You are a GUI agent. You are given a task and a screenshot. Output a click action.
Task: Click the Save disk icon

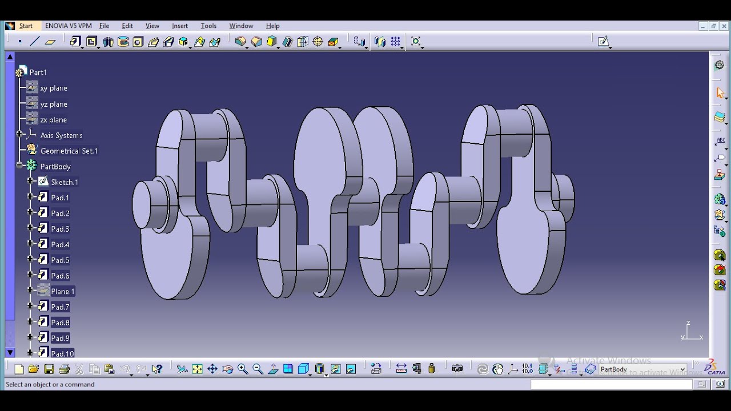click(49, 369)
